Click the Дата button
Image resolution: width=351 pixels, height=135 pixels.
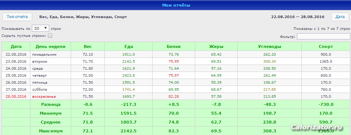point(340,17)
